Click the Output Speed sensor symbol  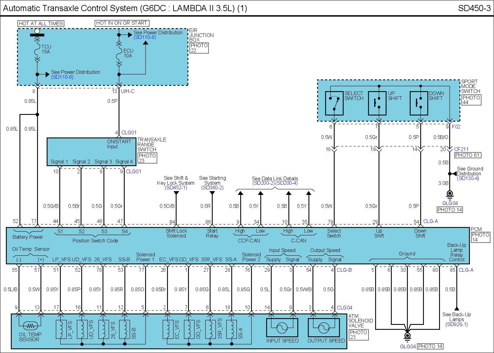point(324,328)
